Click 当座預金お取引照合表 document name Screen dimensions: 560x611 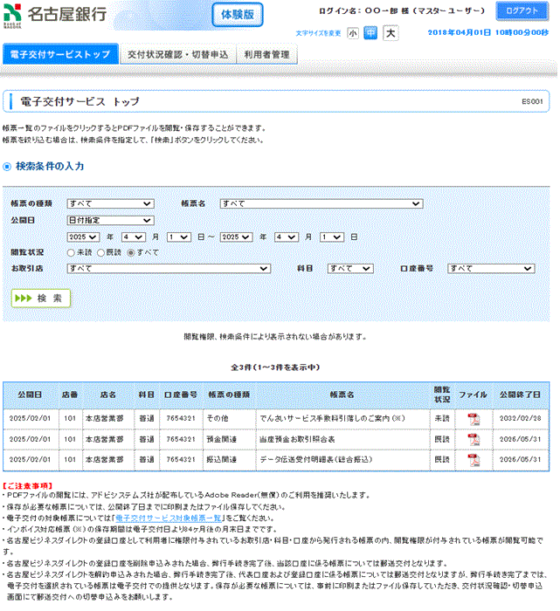pyautogui.click(x=297, y=440)
